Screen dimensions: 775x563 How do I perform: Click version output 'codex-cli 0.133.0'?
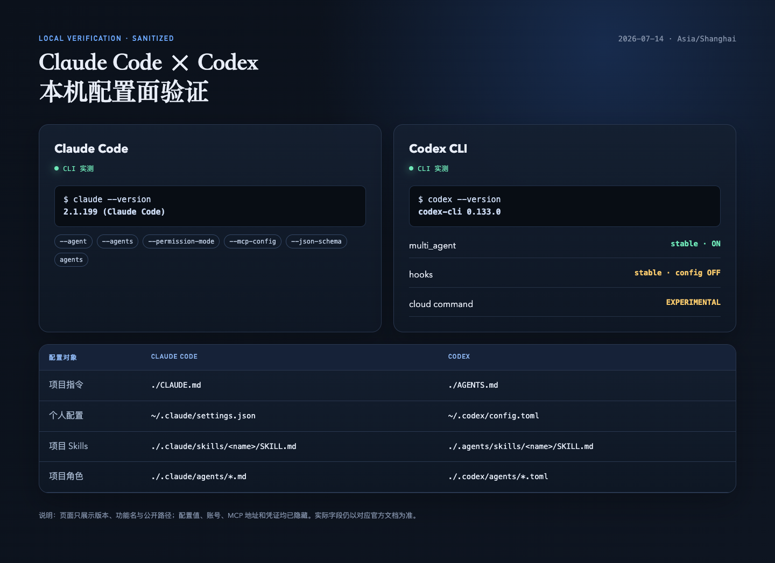(460, 212)
